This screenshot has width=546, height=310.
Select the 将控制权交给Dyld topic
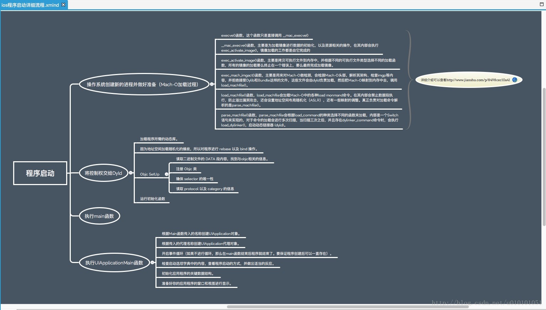[103, 173]
